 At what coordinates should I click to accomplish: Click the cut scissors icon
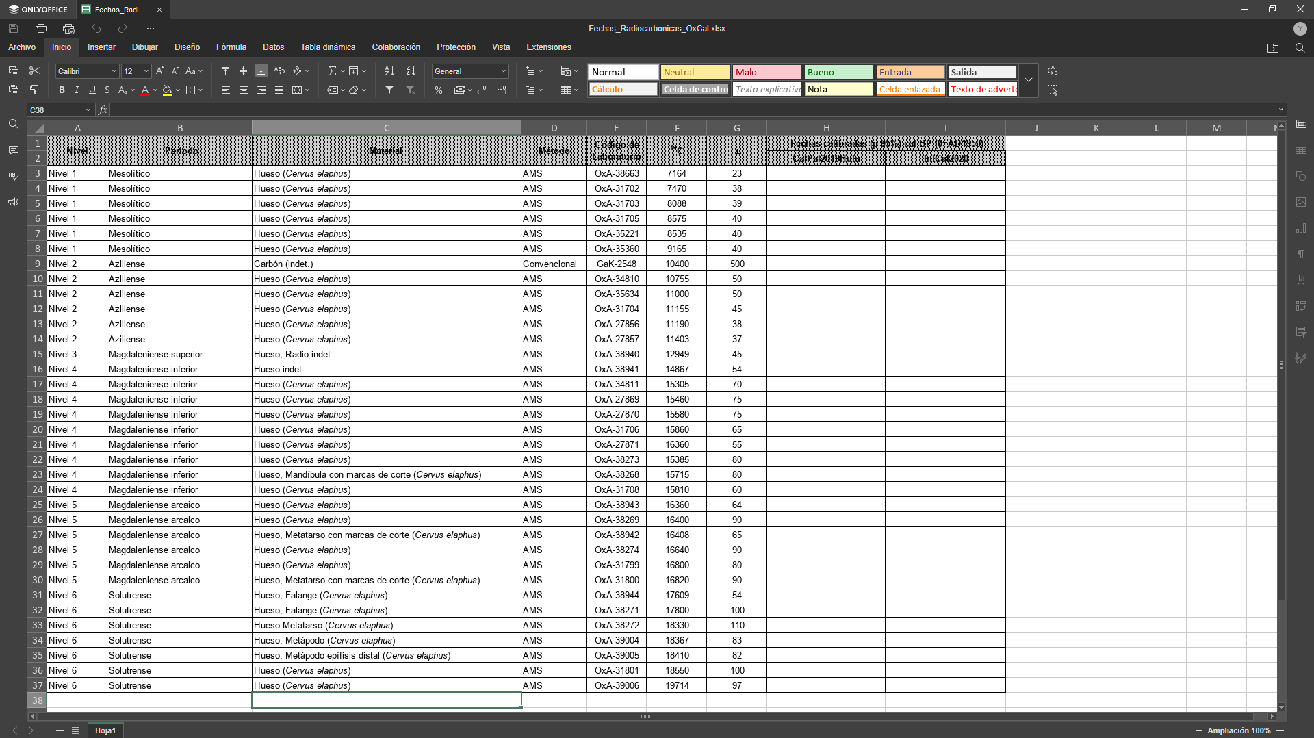pos(35,71)
